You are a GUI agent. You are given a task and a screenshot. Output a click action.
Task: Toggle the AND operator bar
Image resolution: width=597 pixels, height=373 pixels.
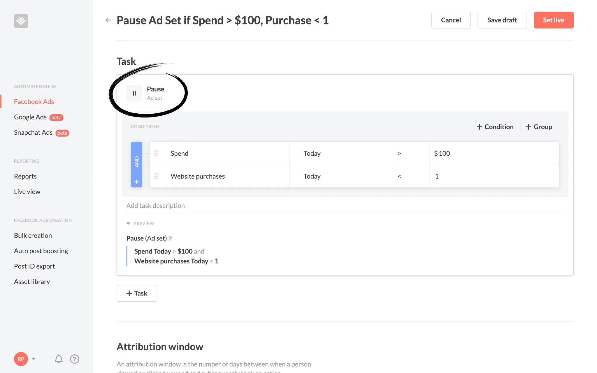136,161
